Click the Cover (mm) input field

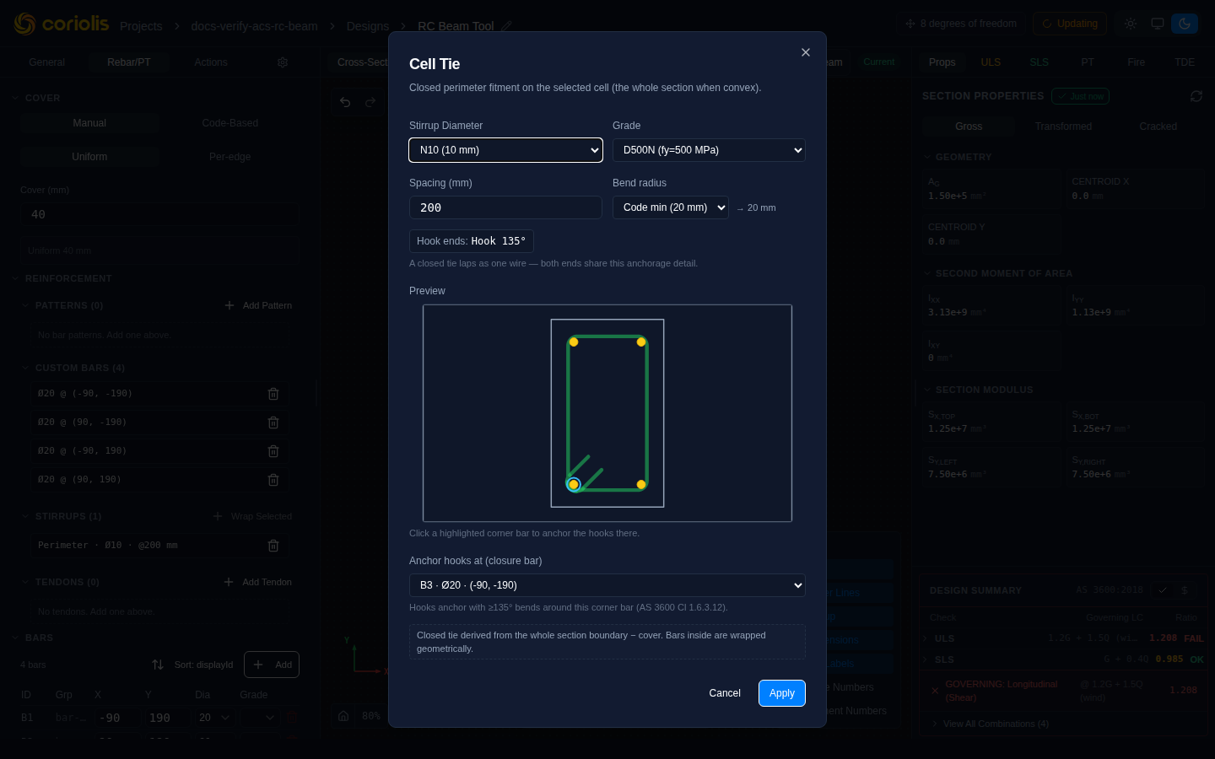pyautogui.click(x=159, y=214)
